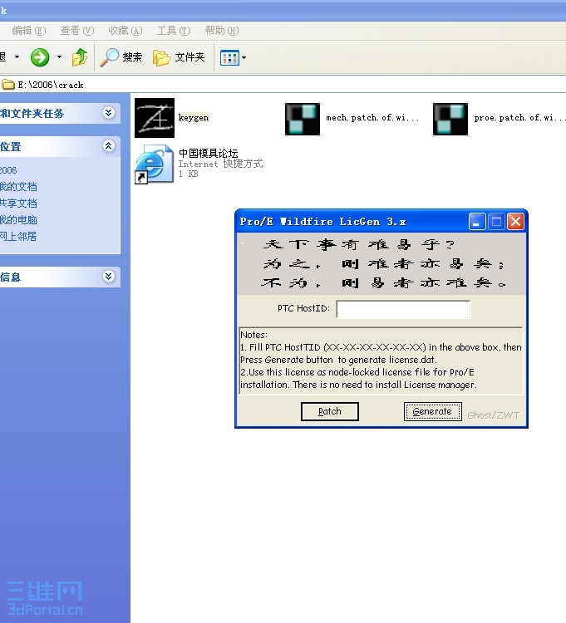Toggle the 文件夹 folders pane
The width and height of the screenshot is (566, 623).
point(179,57)
